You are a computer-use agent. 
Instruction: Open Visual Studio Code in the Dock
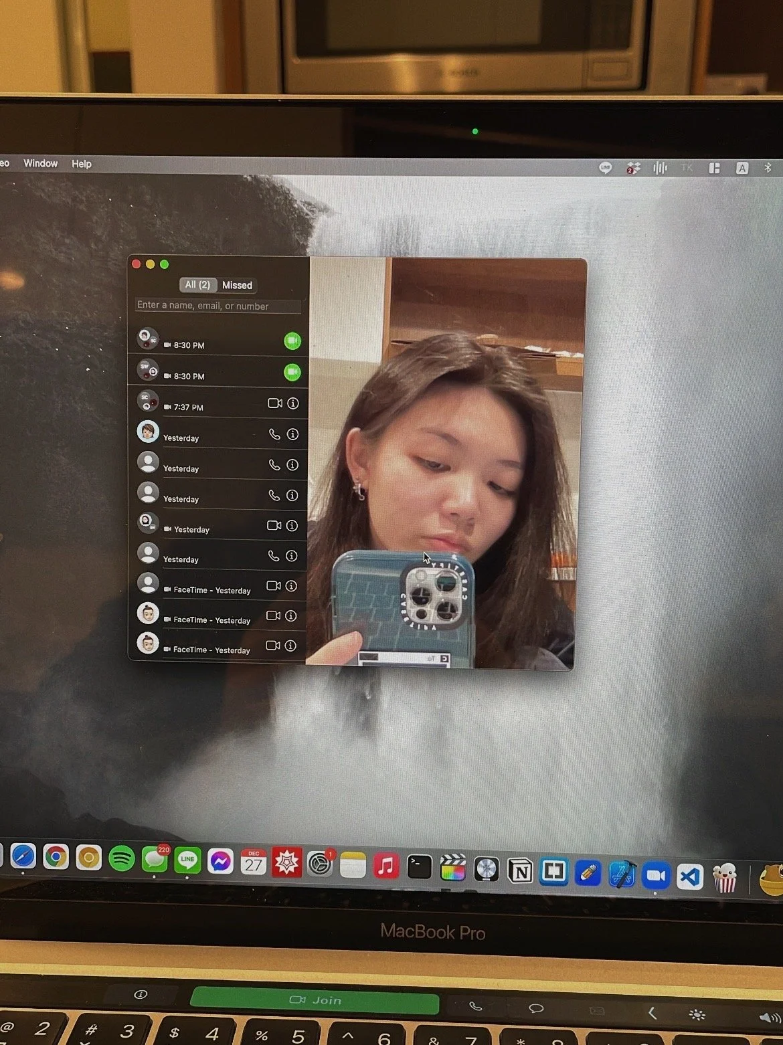pyautogui.click(x=690, y=877)
